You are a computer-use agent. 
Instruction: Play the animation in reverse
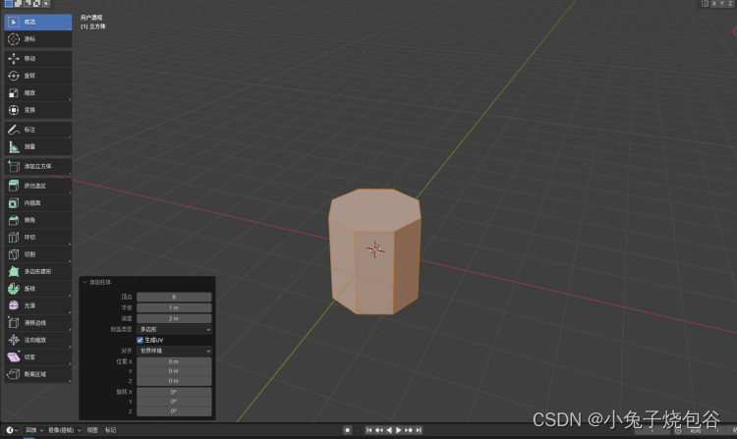pos(389,430)
